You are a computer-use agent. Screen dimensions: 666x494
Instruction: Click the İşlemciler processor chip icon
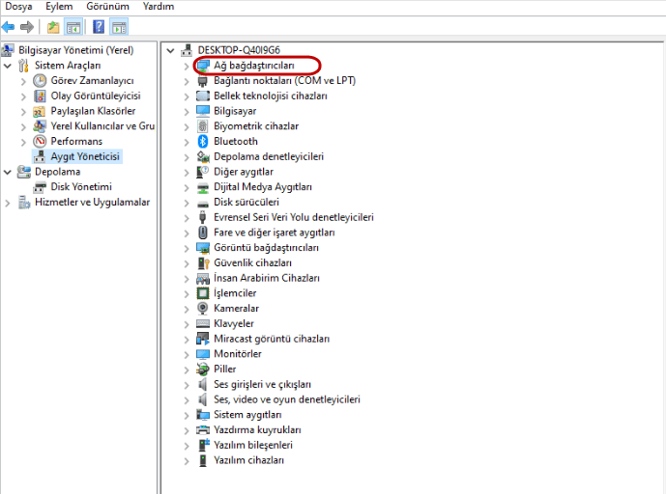tap(203, 293)
